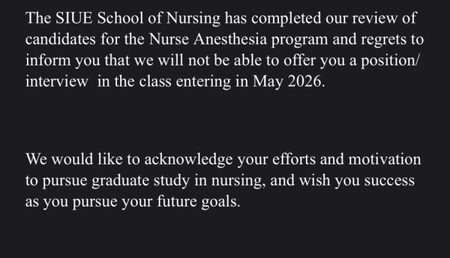This screenshot has width=450, height=258.
Task: Click the word "review" in the first line
Action: [x=381, y=18]
